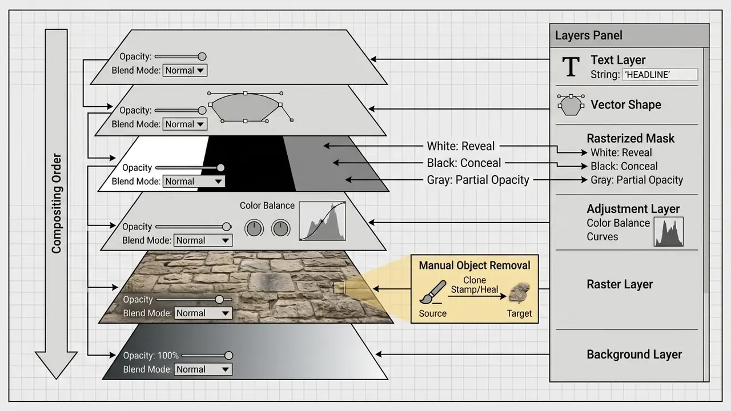Open Blend Mode dropdown on adjustment layer
The image size is (731, 411).
pos(203,240)
